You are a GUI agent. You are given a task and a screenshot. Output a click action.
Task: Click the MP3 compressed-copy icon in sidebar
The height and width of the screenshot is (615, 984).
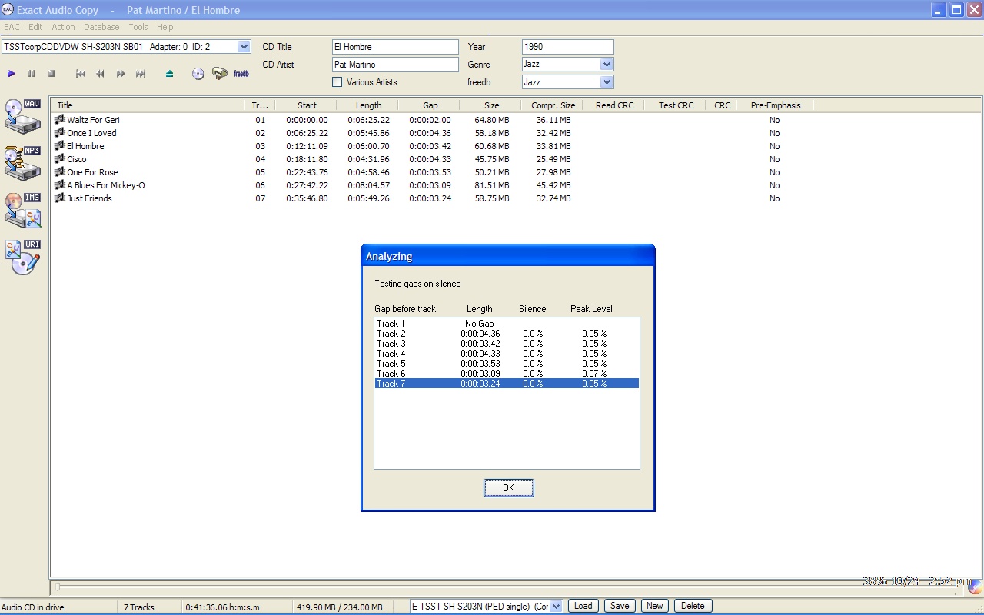[23, 164]
